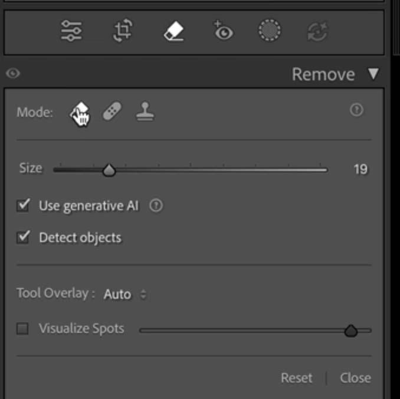The image size is (400, 399).
Task: Open the Edit sliders panel icon
Action: coord(72,31)
